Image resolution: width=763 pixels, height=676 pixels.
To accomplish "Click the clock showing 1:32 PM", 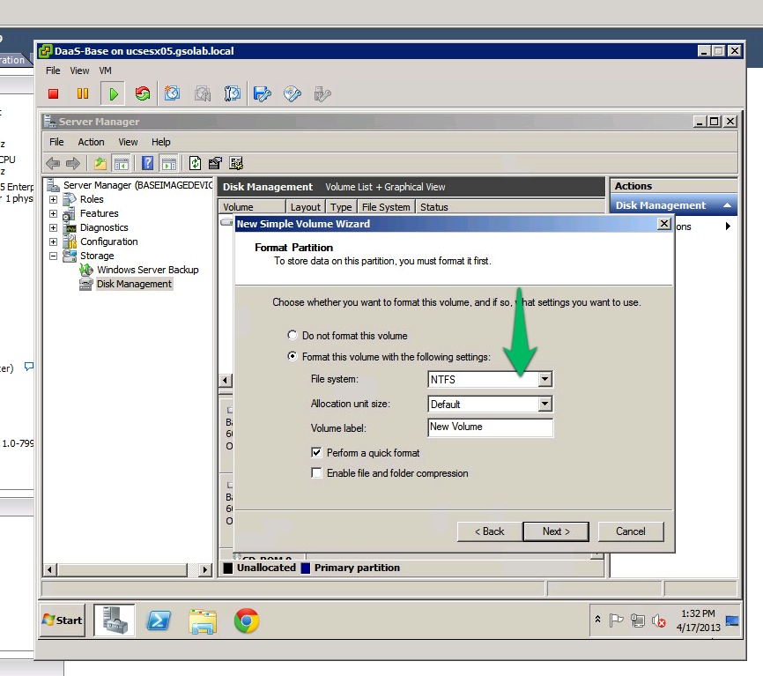I will (x=698, y=613).
